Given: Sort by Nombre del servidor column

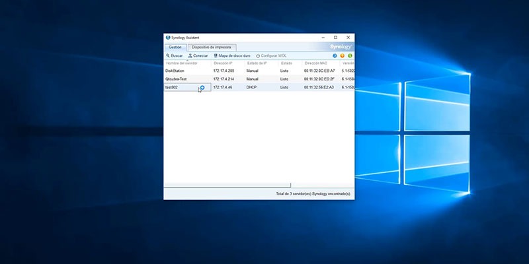Looking at the screenshot, I should (188, 63).
